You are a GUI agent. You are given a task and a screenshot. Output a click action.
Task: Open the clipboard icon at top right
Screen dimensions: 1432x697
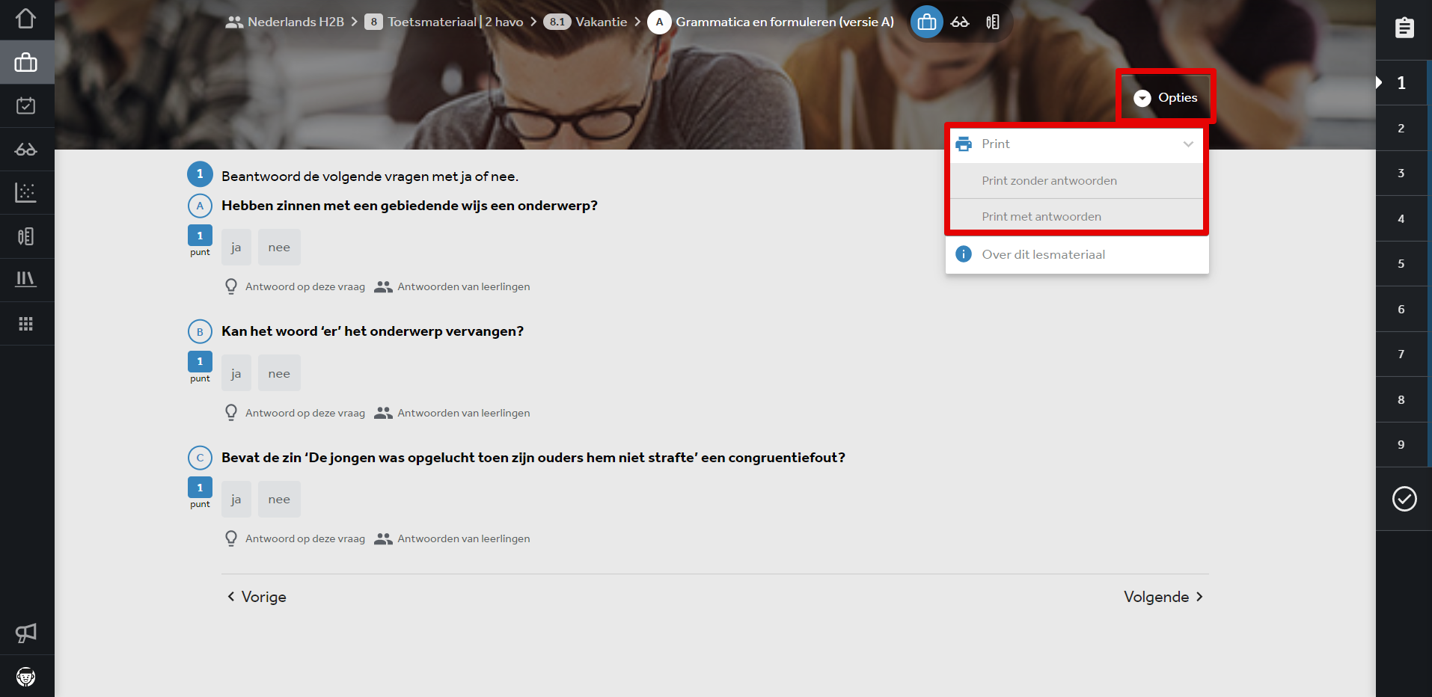pyautogui.click(x=1404, y=28)
